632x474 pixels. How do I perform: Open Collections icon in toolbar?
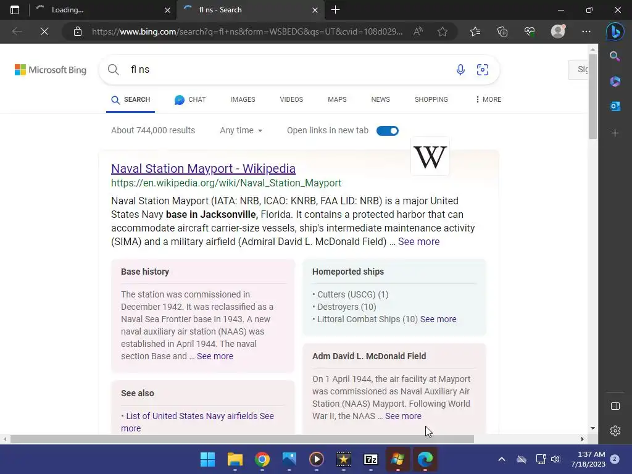[502, 31]
